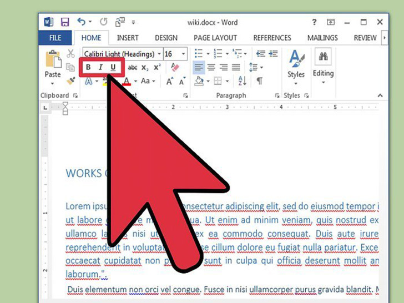The width and height of the screenshot is (404, 303).
Task: Save the document with the floppy disk icon
Action: (65, 22)
